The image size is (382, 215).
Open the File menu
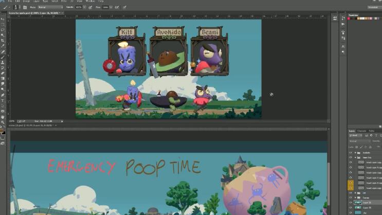tap(10, 1)
